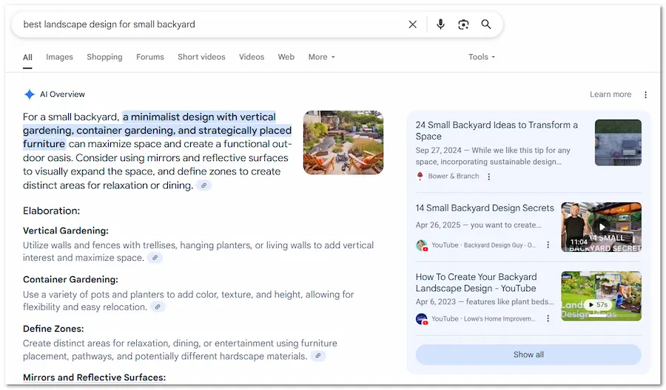Open source link after Define Zones text
Screen dimensions: 666x390
pyautogui.click(x=318, y=356)
